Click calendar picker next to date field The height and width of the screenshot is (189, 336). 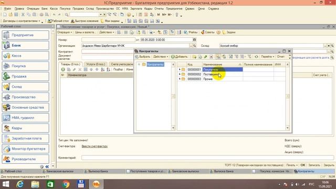click(194, 40)
